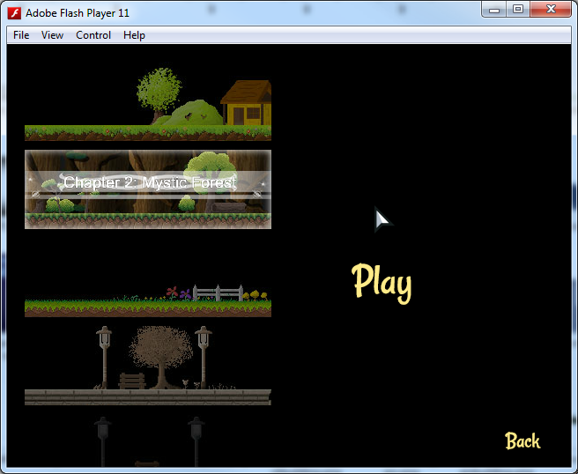Click the bare brown tree in park banner
Viewport: 578px width, 474px height.
click(157, 352)
